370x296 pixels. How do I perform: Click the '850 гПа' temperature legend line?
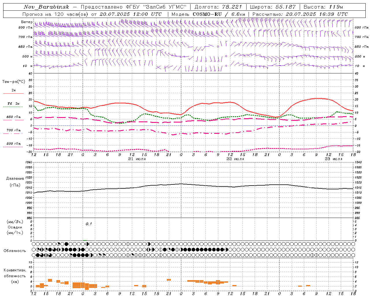coord(13,120)
